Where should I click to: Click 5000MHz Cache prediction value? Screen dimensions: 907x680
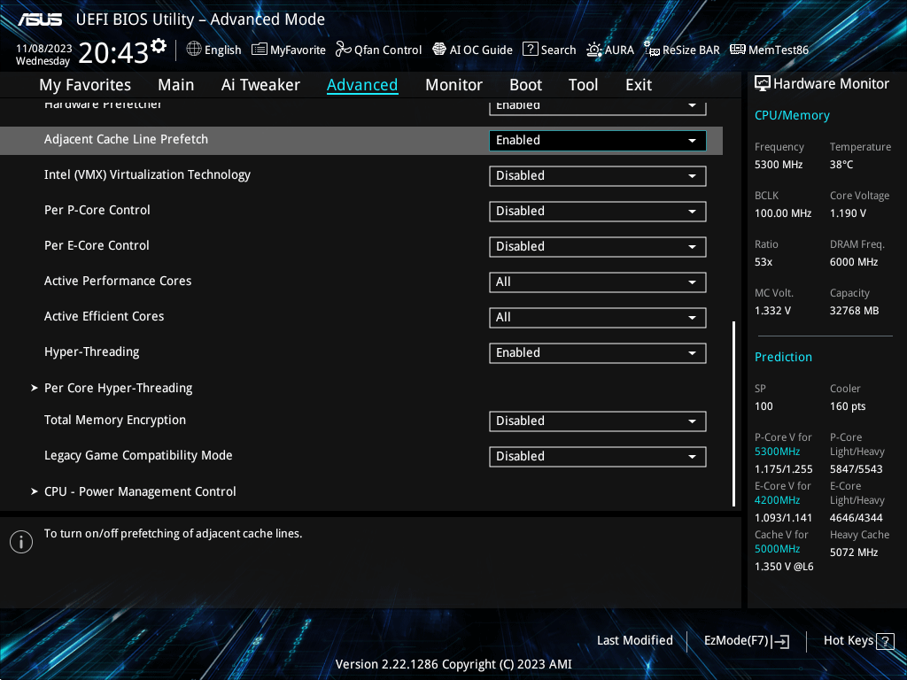pyautogui.click(x=777, y=549)
